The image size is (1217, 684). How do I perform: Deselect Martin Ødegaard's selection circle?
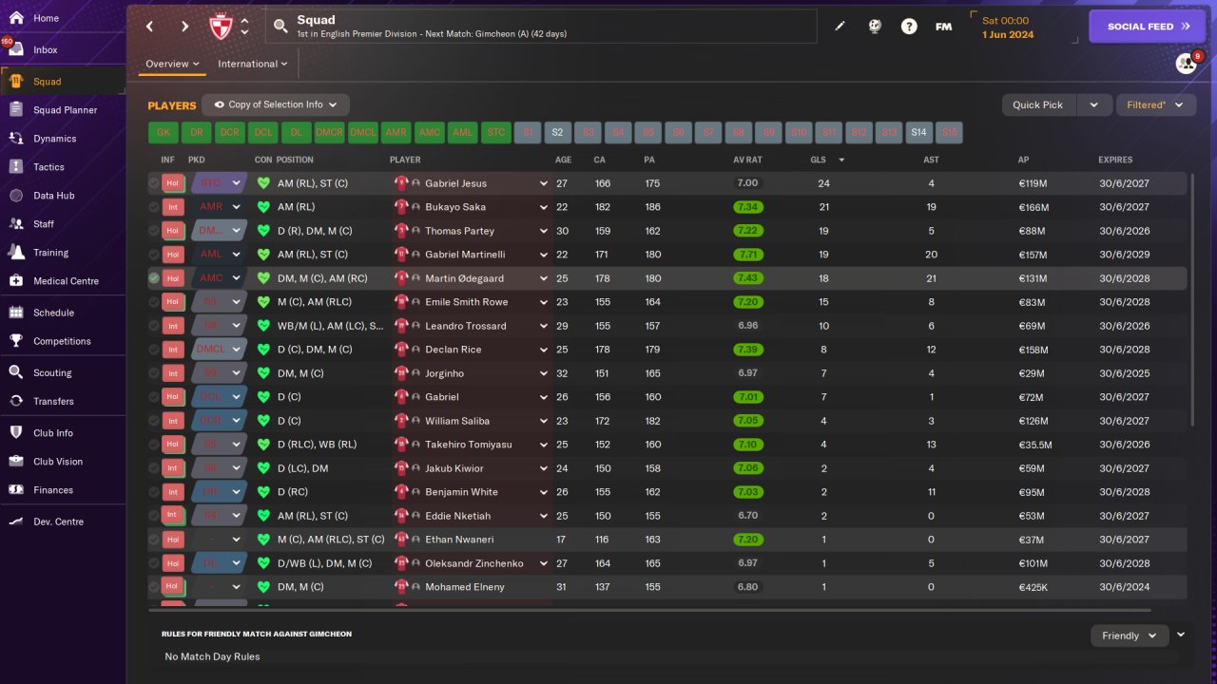point(154,278)
